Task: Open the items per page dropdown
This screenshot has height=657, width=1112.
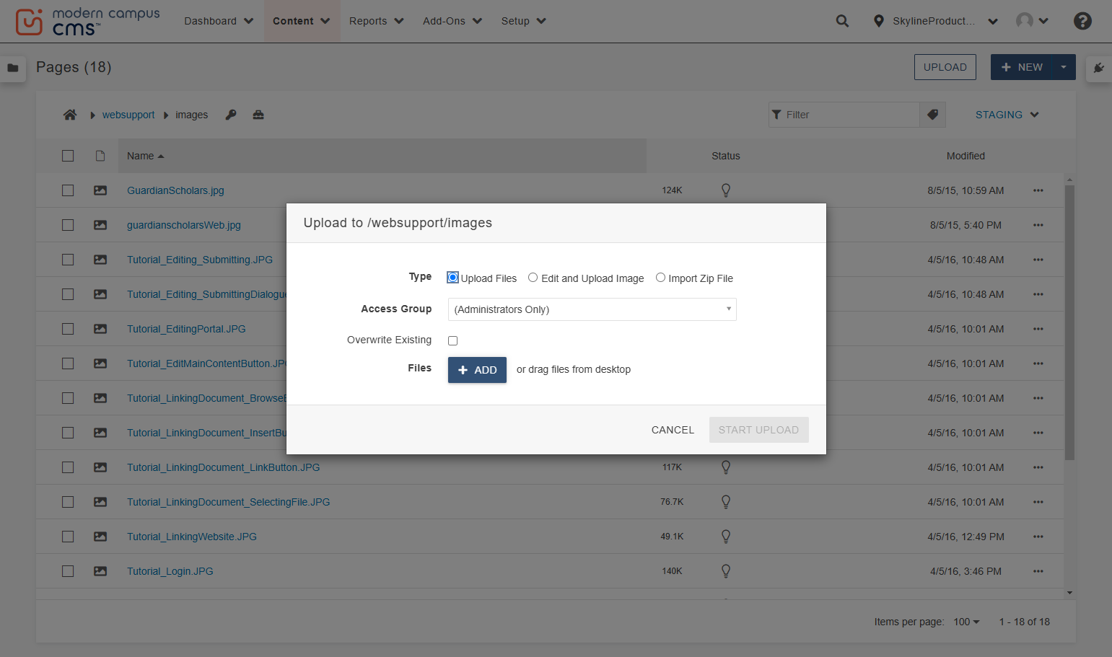Action: click(x=966, y=622)
